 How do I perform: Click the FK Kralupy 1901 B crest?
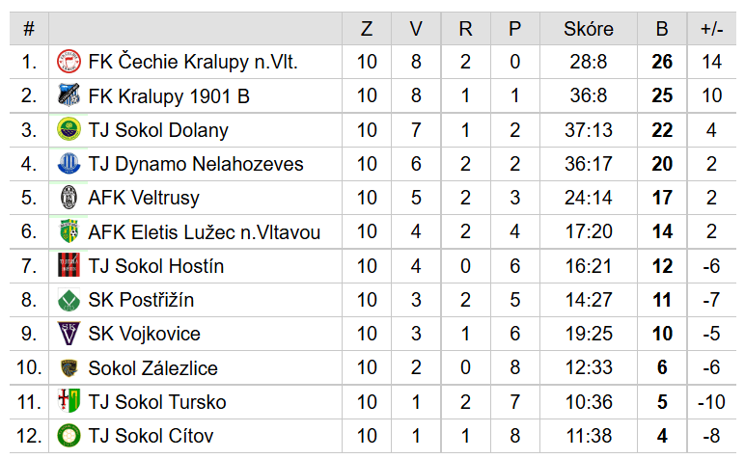click(x=69, y=95)
